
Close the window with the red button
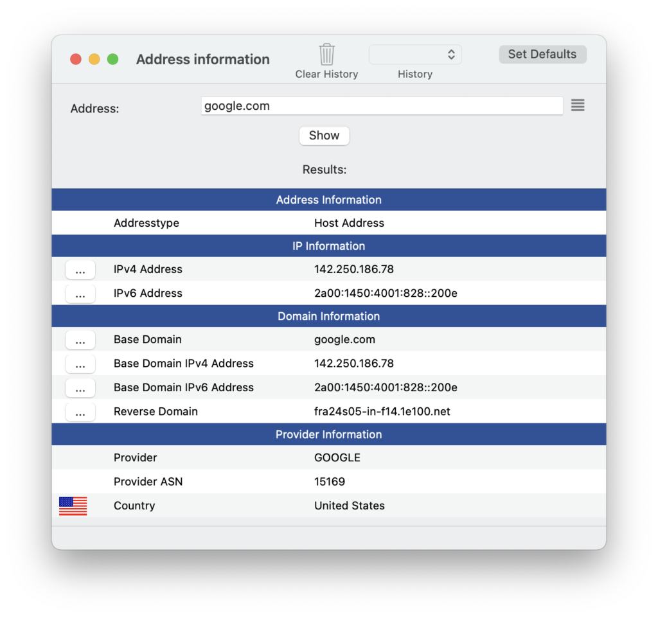pos(76,59)
